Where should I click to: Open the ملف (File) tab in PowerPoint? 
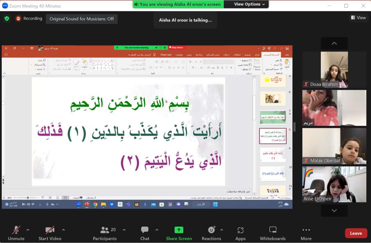pyautogui.click(x=287, y=55)
